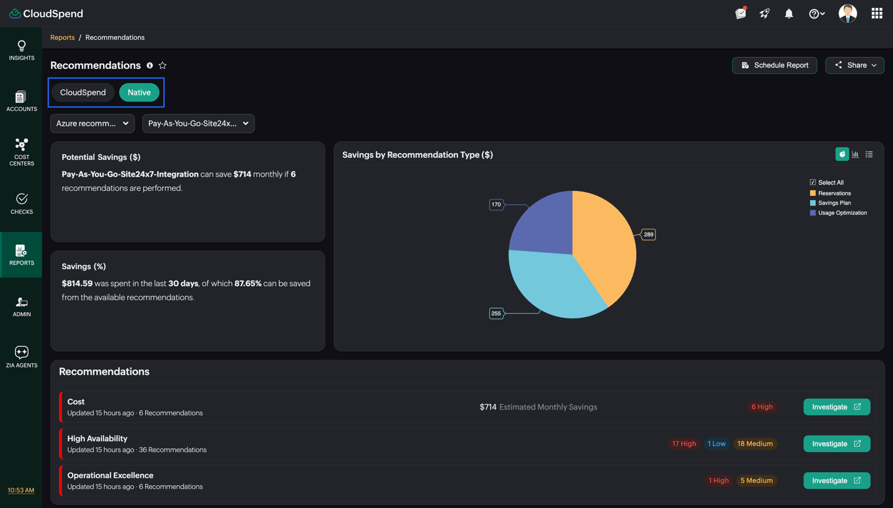The width and height of the screenshot is (893, 508).
Task: Go to Reports breadcrumb link
Action: 63,38
